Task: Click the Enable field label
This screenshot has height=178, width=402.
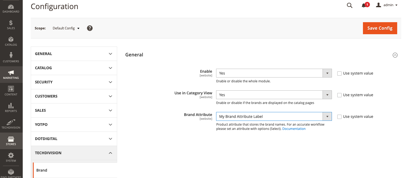Action: (206, 71)
